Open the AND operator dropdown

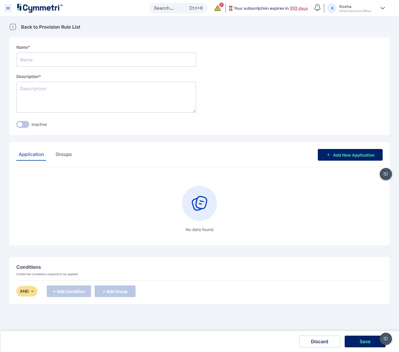(x=27, y=291)
